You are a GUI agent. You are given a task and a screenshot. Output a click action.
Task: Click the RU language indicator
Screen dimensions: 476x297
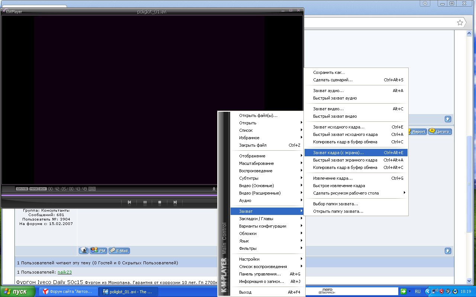pos(418,291)
